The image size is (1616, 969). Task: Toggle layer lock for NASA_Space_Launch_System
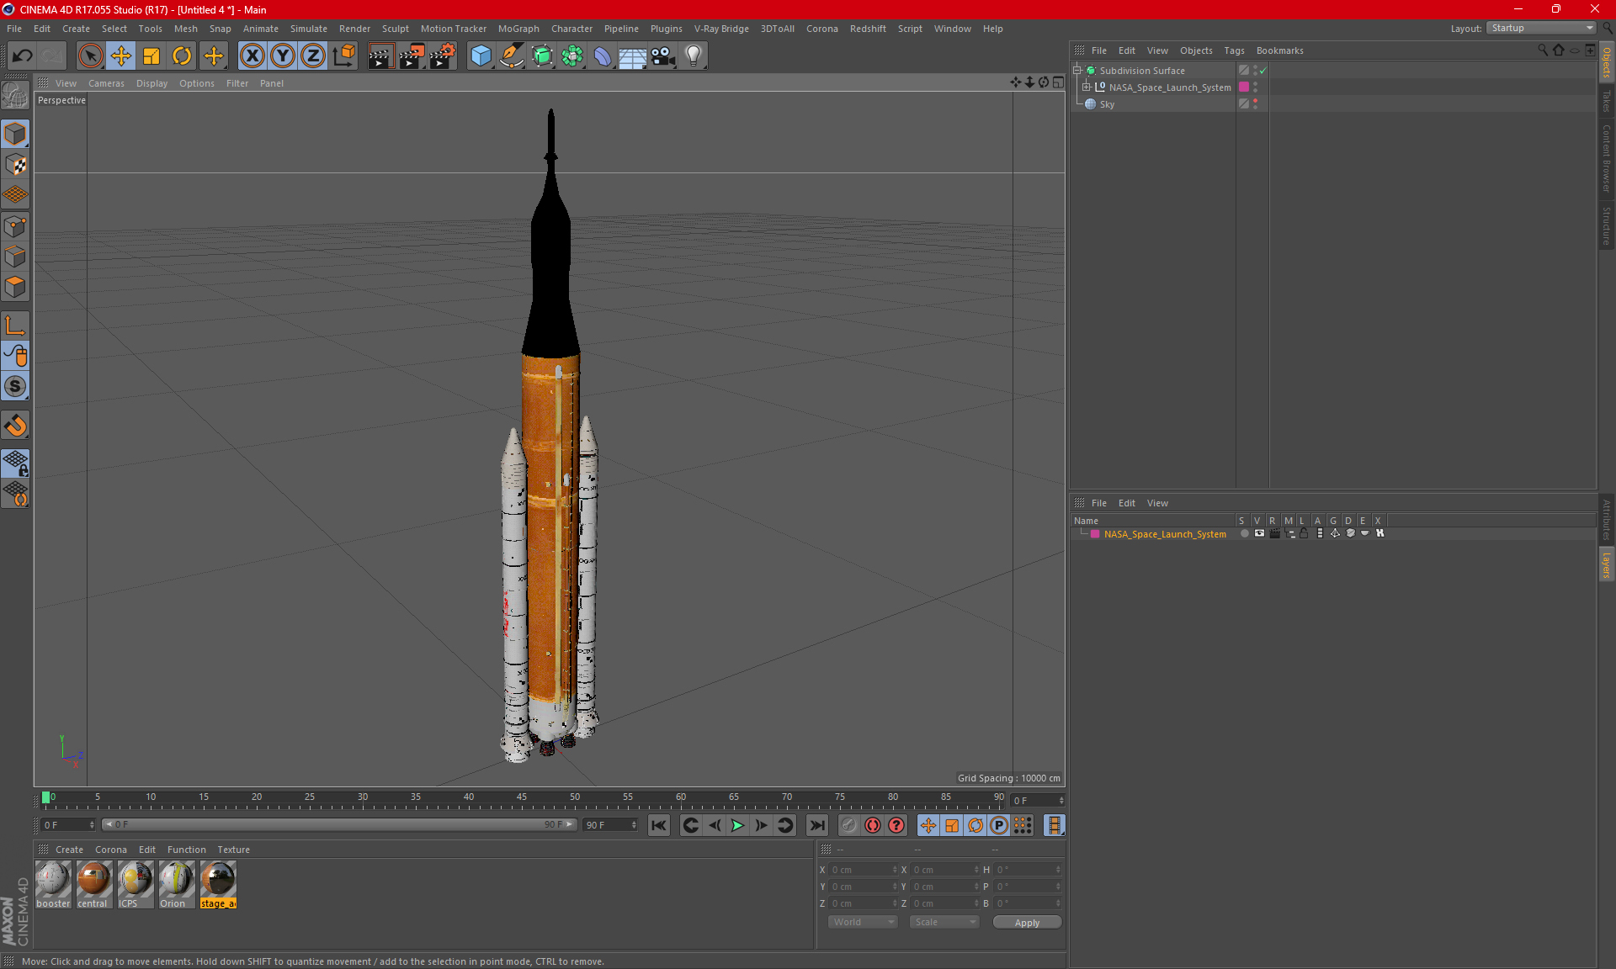(x=1304, y=533)
